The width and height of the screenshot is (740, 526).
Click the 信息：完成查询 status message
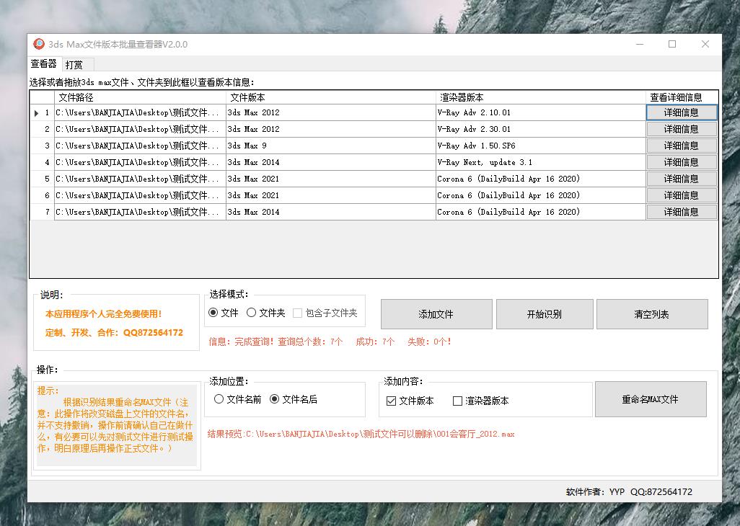click(330, 342)
